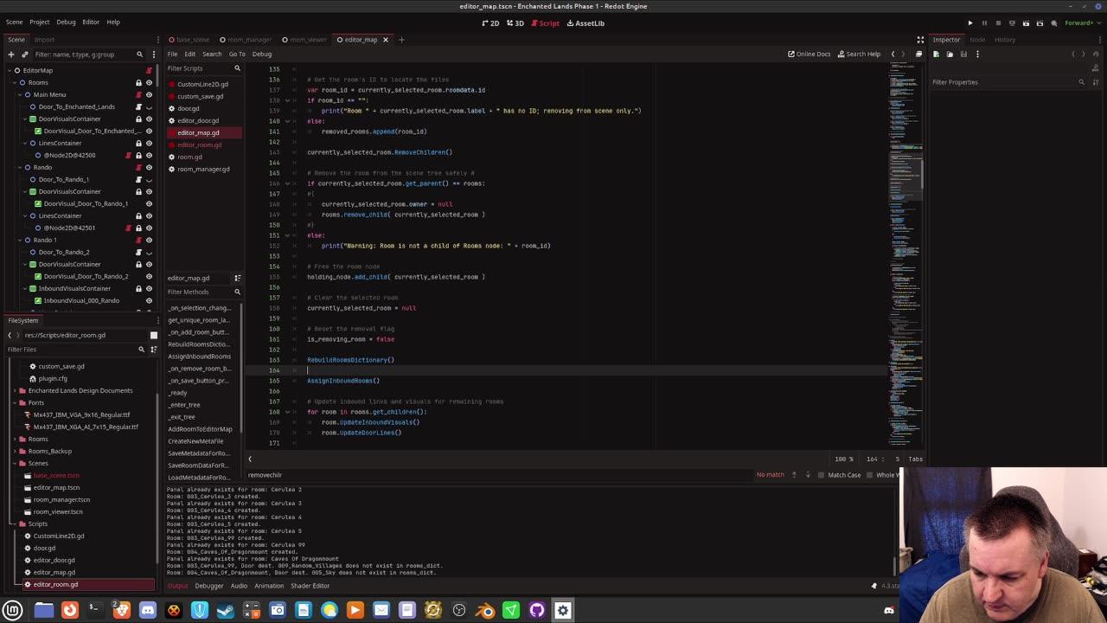This screenshot has height=623, width=1107.
Task: Make script editor floating window icon
Action: 918,54
